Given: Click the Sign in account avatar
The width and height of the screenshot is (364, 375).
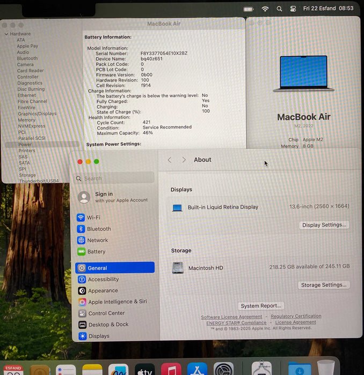Looking at the screenshot, I should click(x=84, y=197).
